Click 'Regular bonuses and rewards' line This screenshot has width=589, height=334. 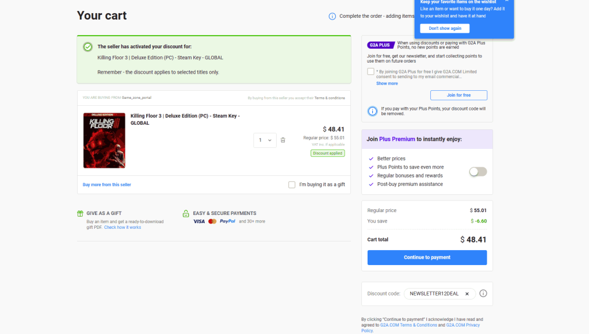tap(410, 176)
